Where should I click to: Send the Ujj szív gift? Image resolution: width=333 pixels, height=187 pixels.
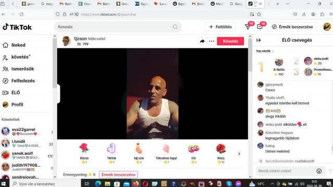(139, 153)
